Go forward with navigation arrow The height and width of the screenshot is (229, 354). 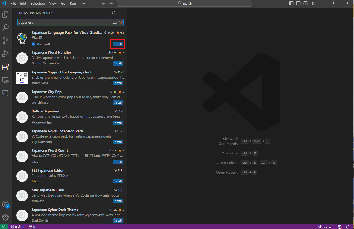tap(111, 4)
